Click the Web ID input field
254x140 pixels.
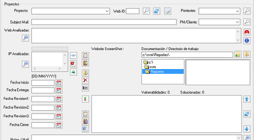(133, 11)
